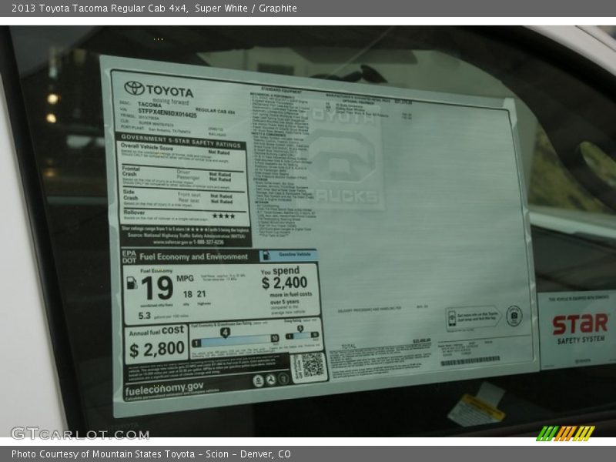Click the round camera icon on the sticker
The height and width of the screenshot is (462, 616).
(x=514, y=316)
